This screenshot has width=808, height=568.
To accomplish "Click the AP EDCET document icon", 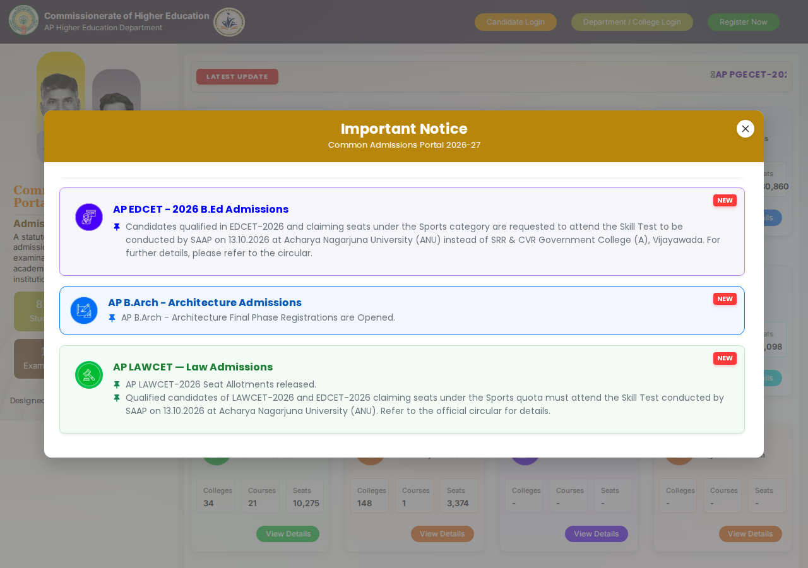I will [89, 217].
